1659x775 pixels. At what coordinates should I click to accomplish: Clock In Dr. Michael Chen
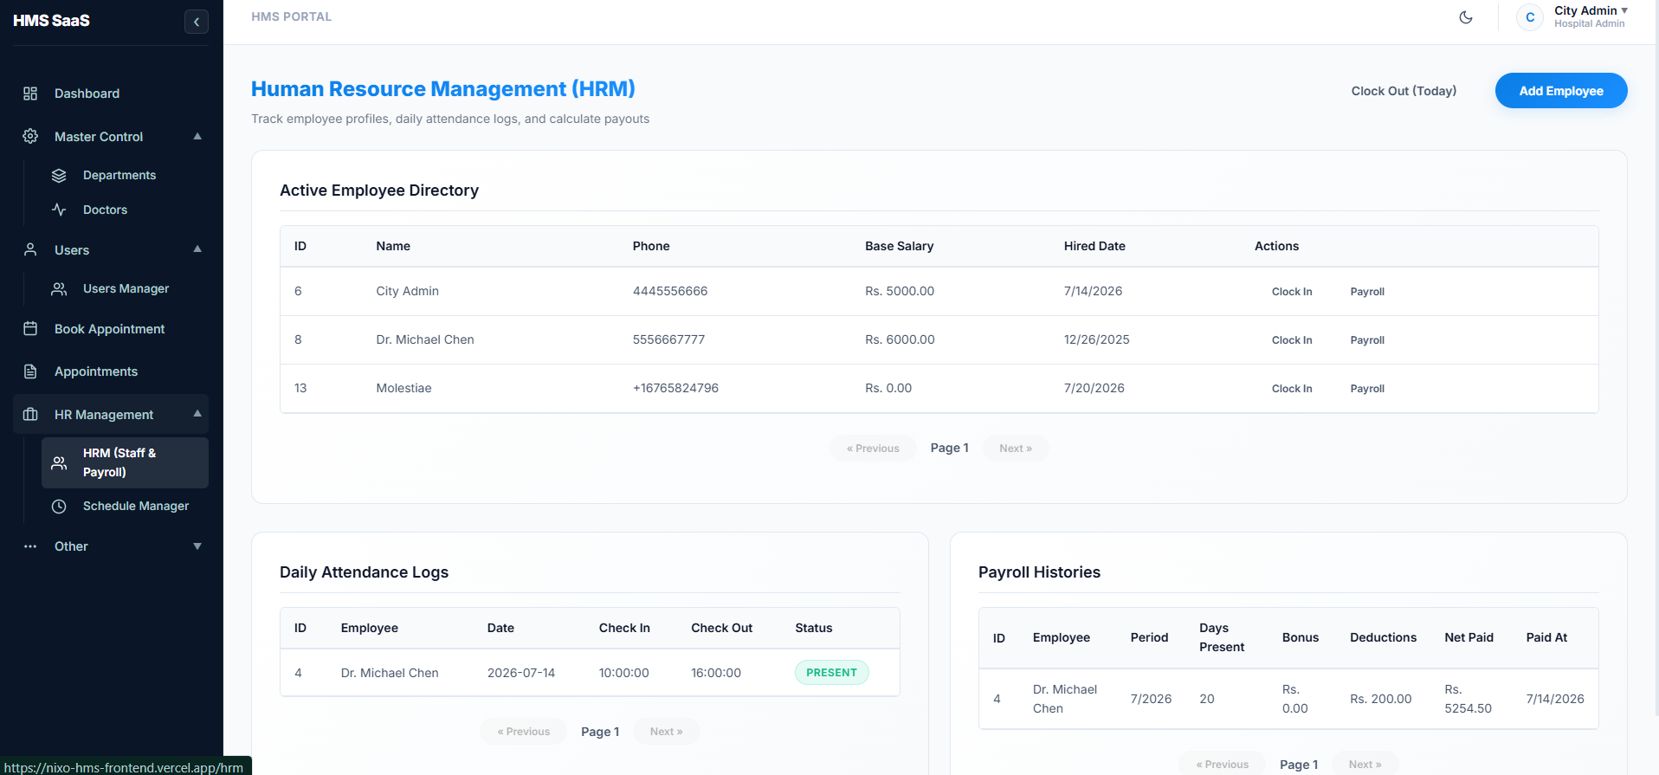pyautogui.click(x=1292, y=340)
